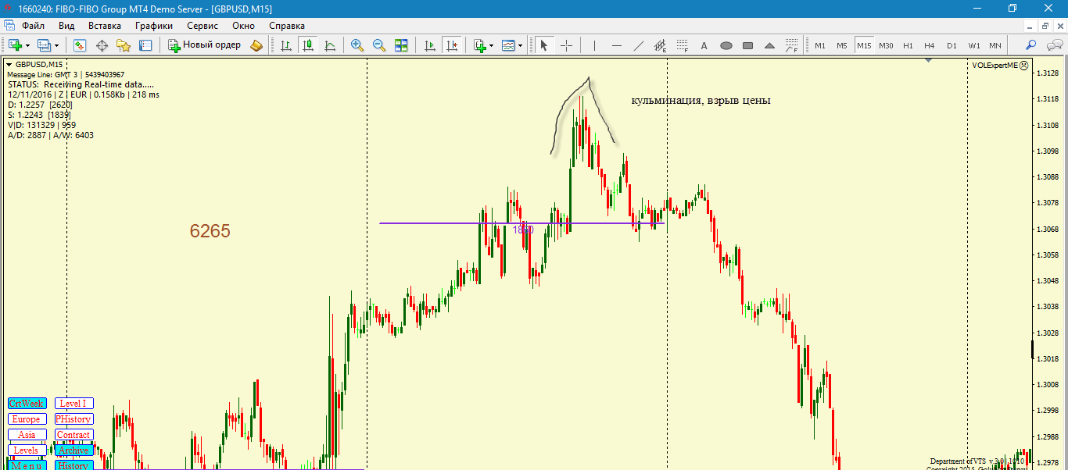
Task: Expand the indicators dropdown arrow
Action: pyautogui.click(x=491, y=45)
